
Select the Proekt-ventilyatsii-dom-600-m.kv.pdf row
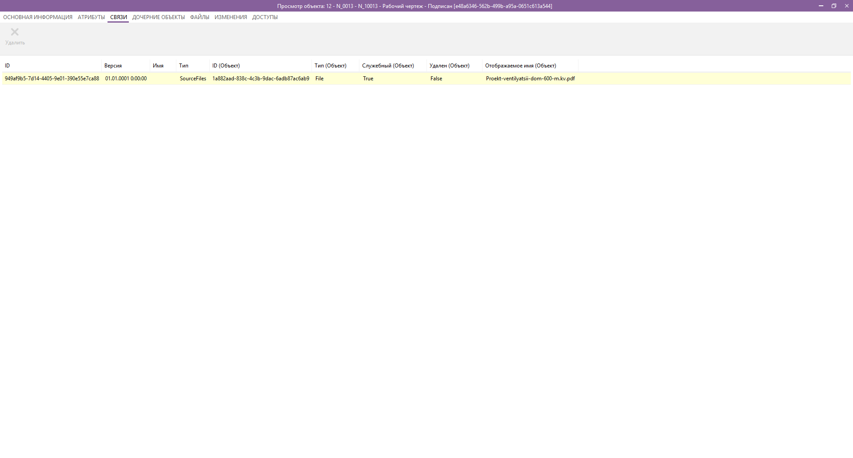point(530,79)
